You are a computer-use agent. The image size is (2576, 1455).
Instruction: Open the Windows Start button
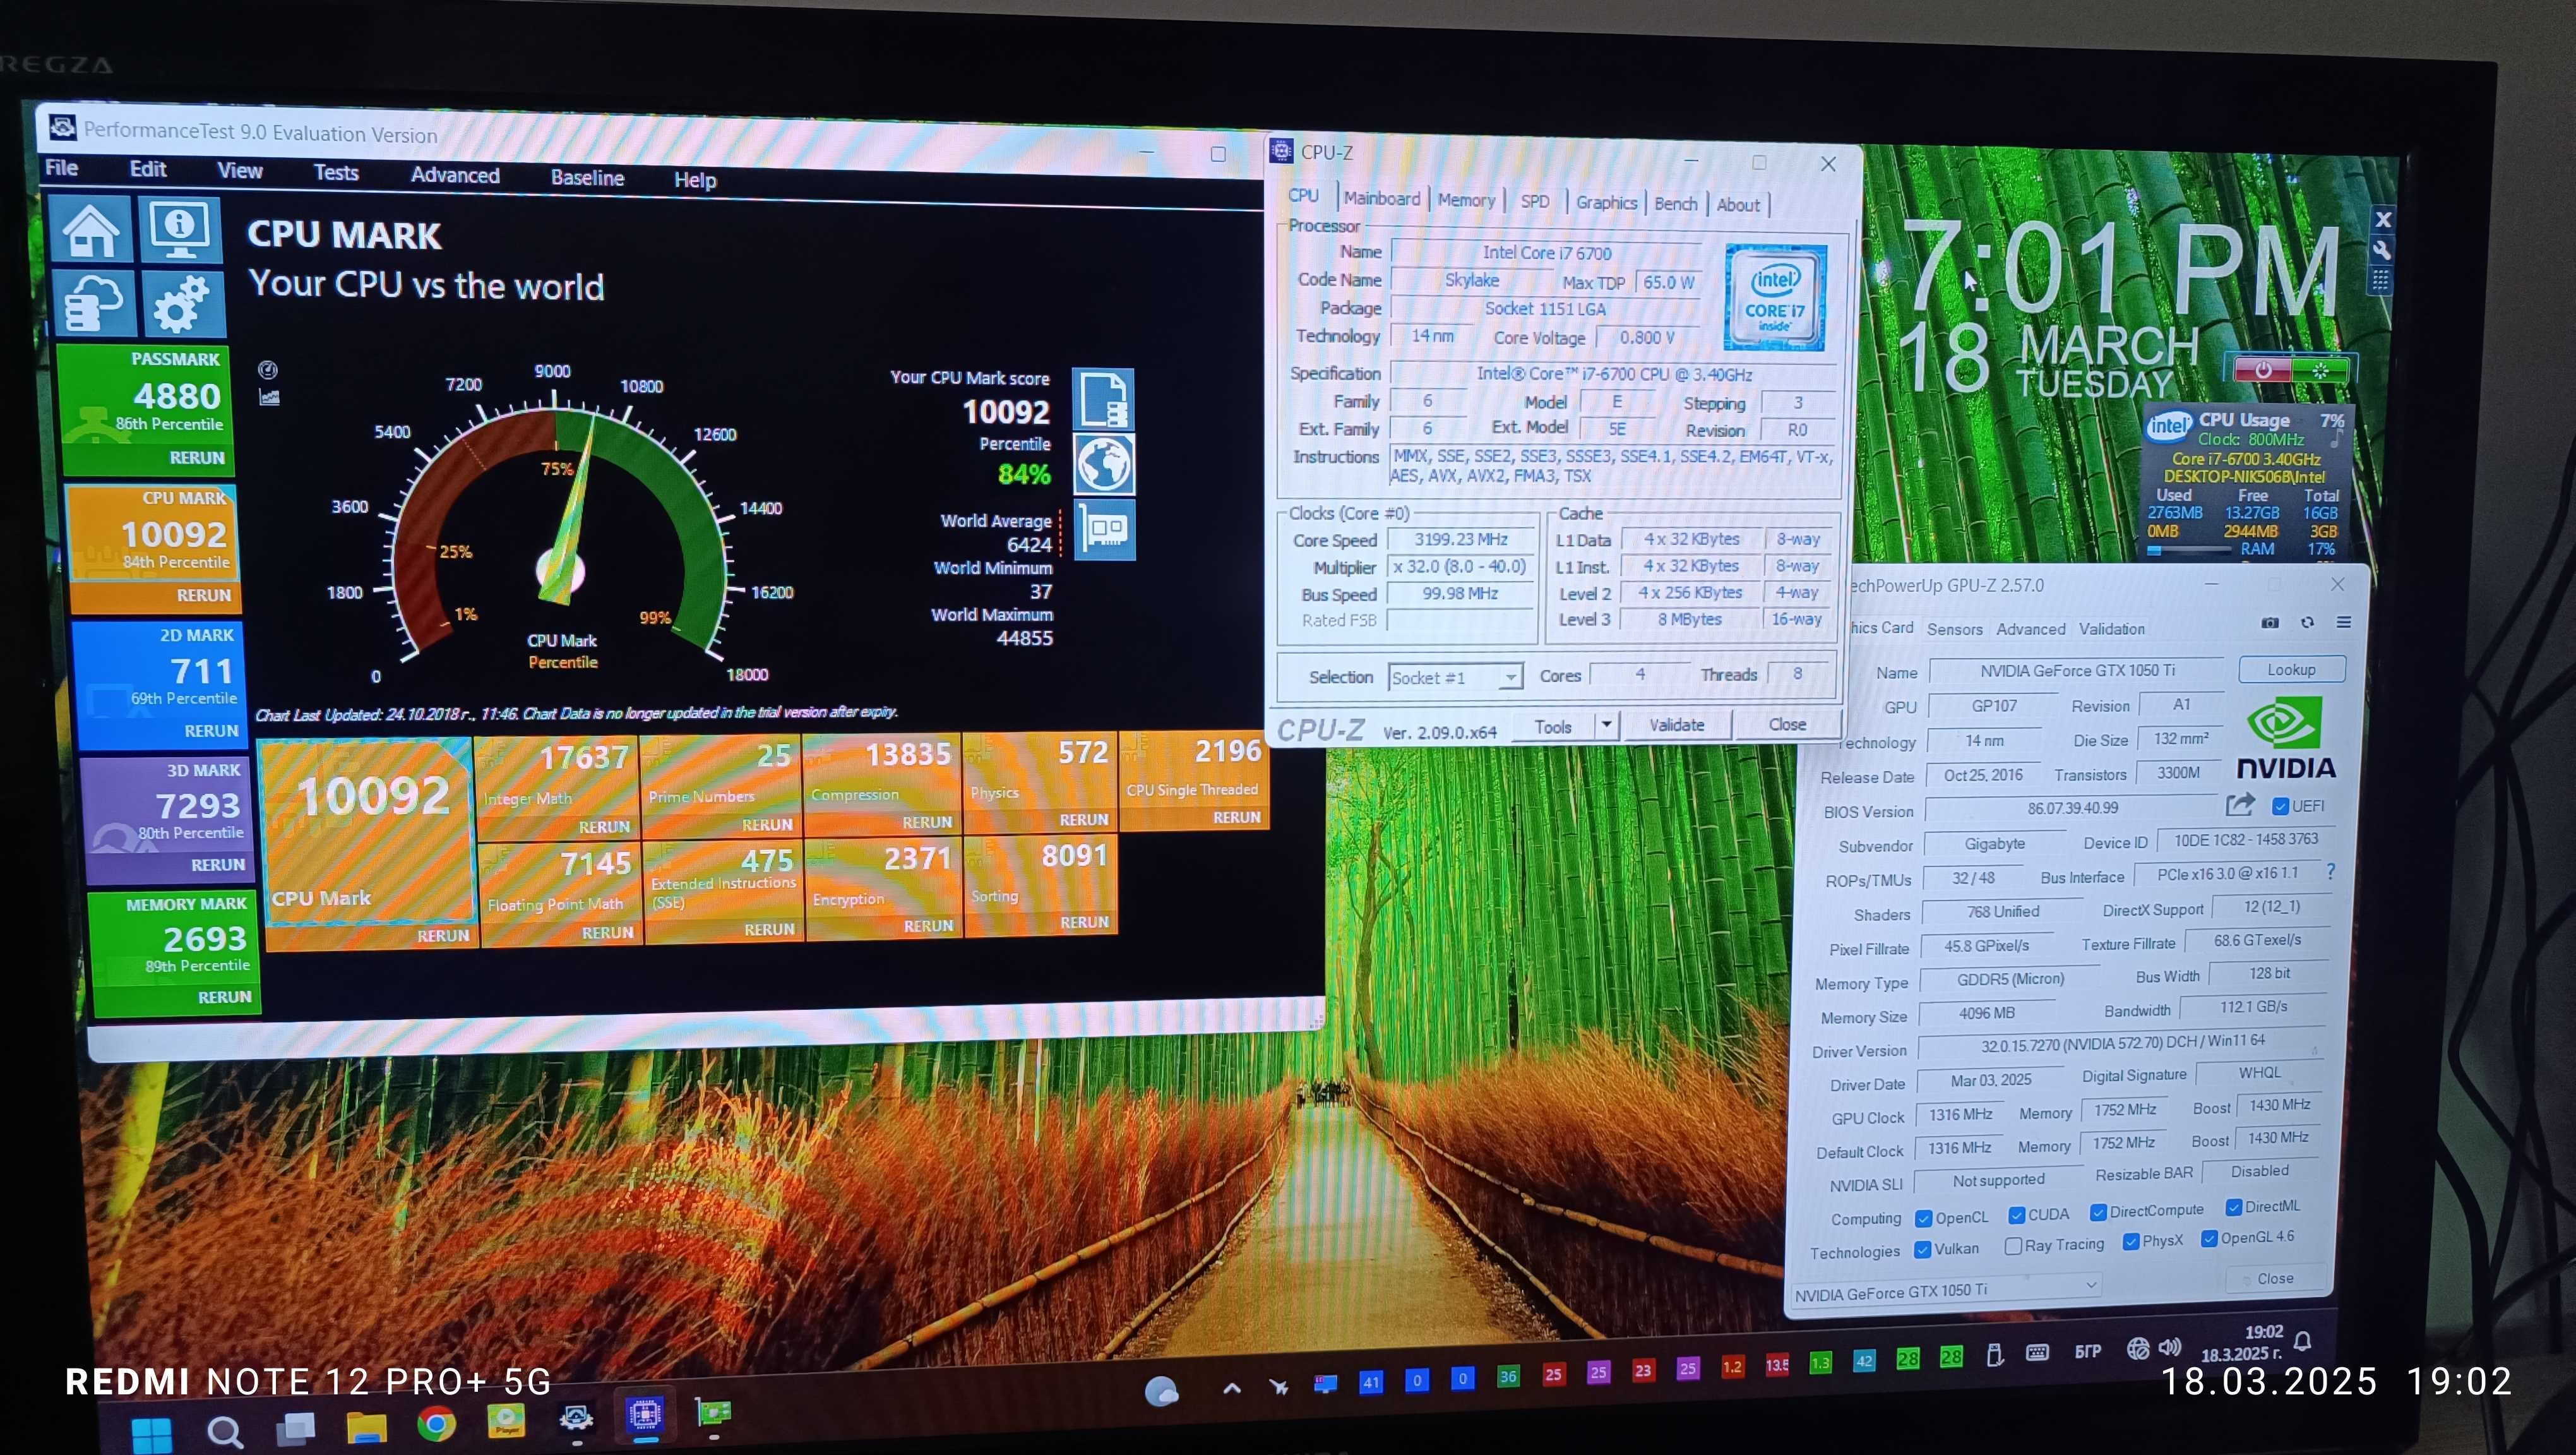(152, 1435)
